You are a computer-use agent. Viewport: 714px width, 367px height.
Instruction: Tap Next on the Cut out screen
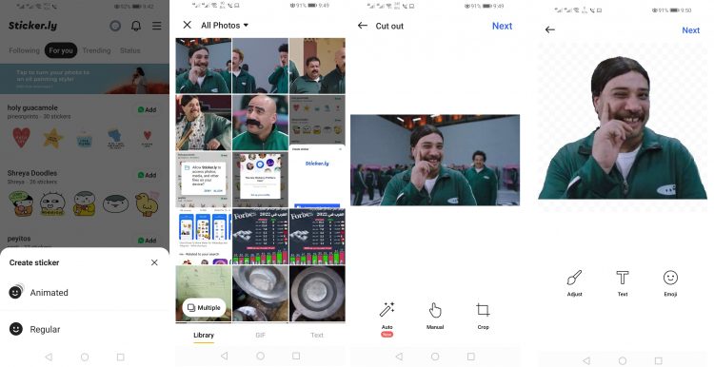point(502,26)
